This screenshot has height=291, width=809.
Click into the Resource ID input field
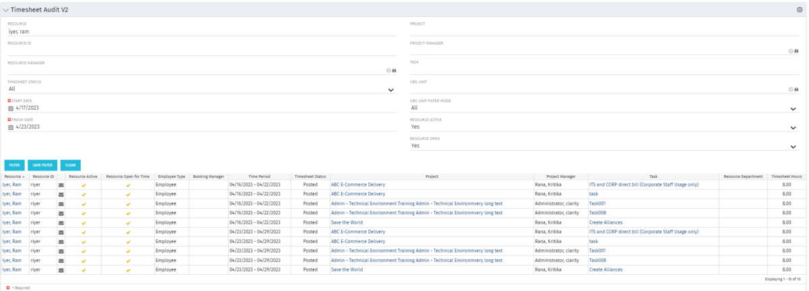pos(202,51)
